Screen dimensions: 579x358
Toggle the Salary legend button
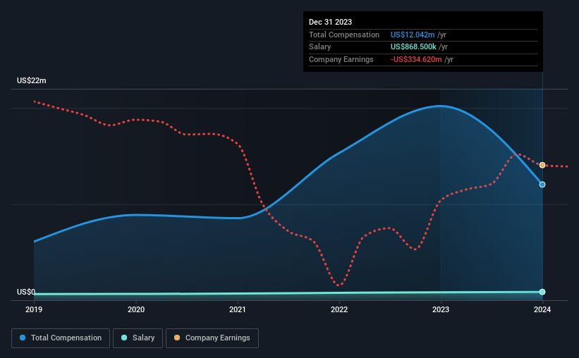[x=138, y=338]
